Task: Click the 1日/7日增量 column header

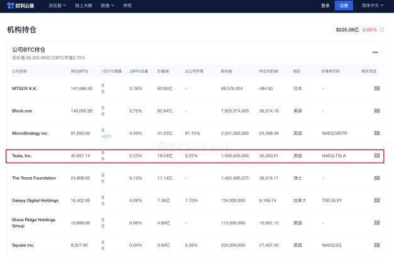Action: pos(112,71)
